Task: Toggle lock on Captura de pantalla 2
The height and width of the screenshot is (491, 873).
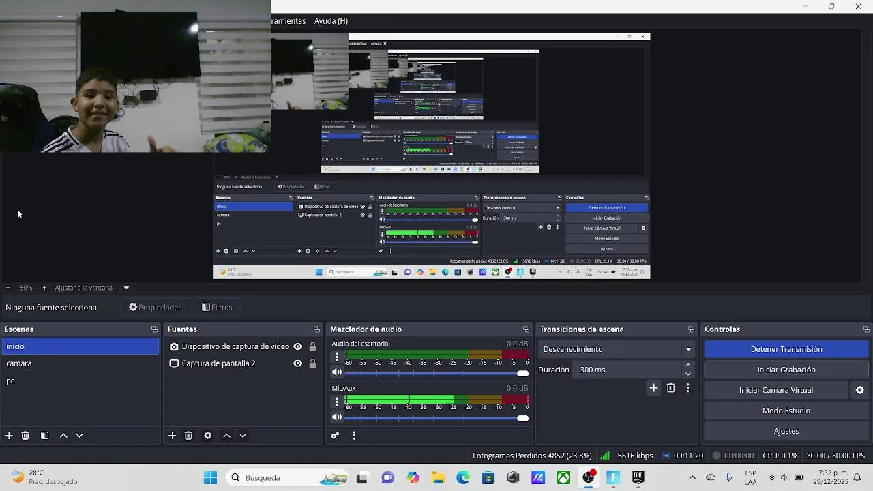Action: (312, 363)
